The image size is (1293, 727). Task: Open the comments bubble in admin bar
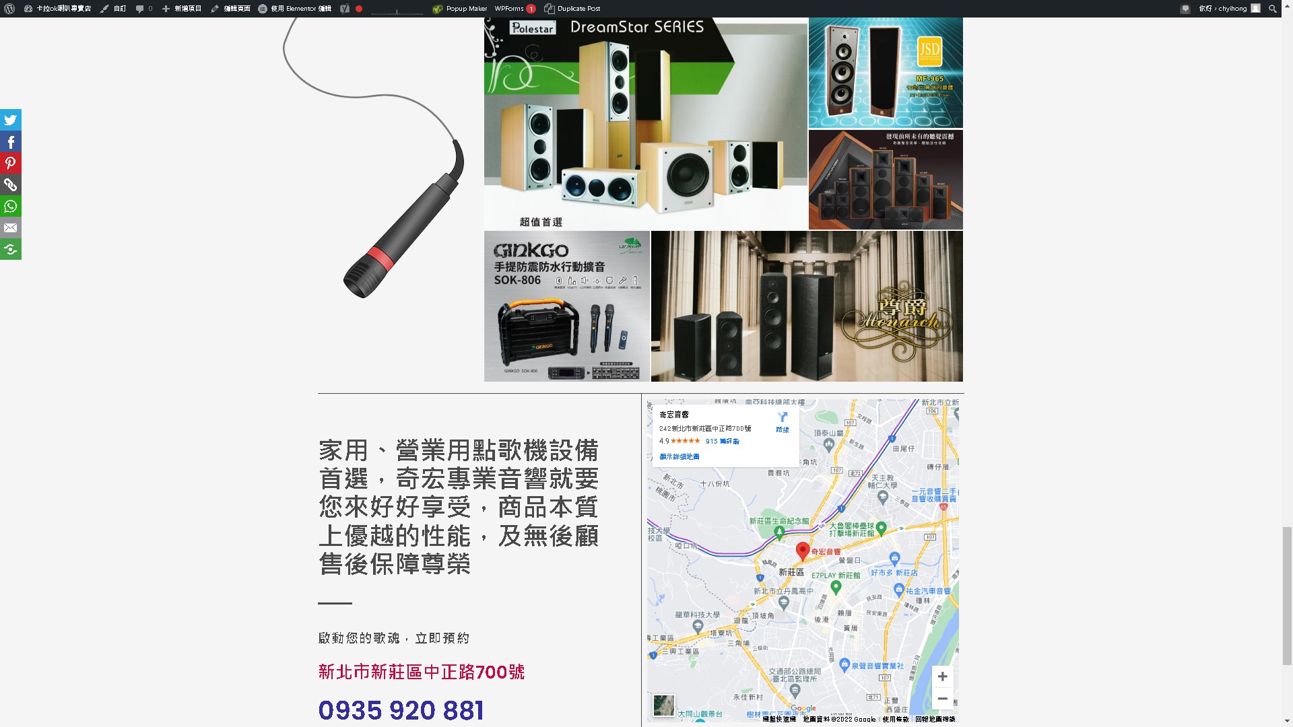click(x=144, y=9)
